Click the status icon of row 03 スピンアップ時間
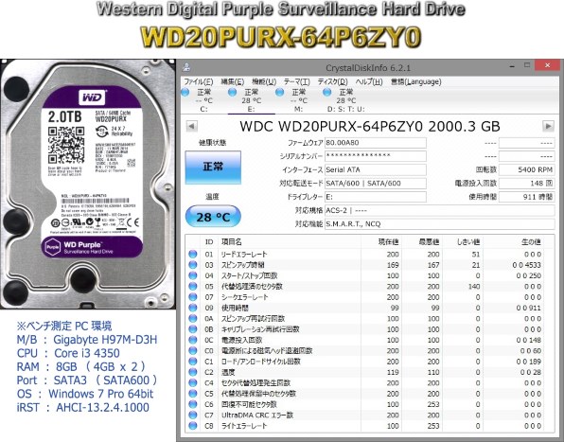Screen dimensions: 564x442 coord(193,265)
